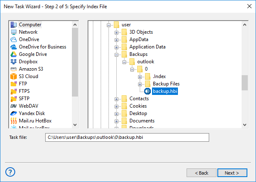Click the WebDAV DAV icon
256x182 pixels.
tap(14, 106)
